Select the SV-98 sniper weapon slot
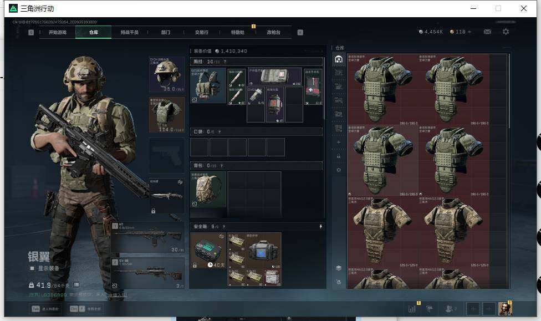 (x=147, y=273)
